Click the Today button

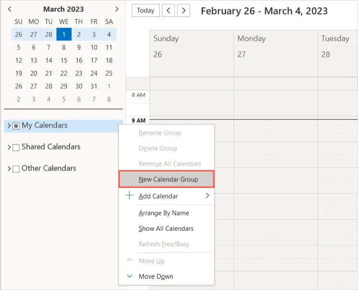(x=145, y=10)
